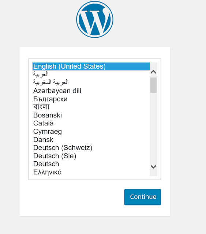
Task: Choose Moroccan Arabic in the list
Action: pos(91,82)
